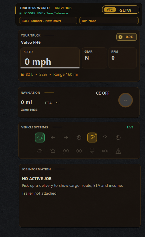Click the hazard warning triangle icon
Viewport: 145px width, 237px height.
coord(118,151)
